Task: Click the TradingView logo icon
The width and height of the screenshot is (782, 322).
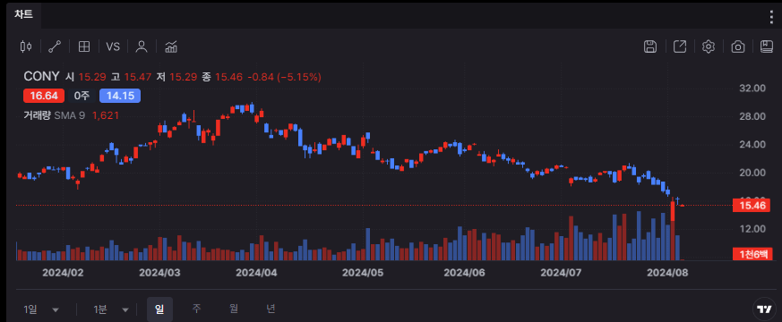Action: click(x=764, y=309)
